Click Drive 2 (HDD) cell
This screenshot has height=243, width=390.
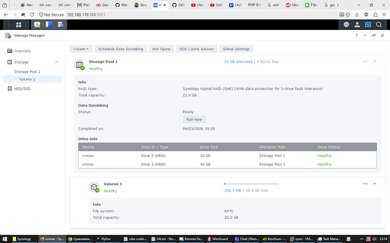click(153, 156)
